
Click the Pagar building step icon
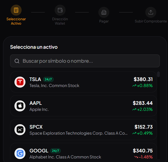104,12
